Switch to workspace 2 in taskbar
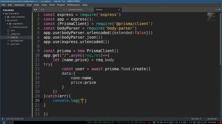222x124 pixels. (x=4, y=123)
